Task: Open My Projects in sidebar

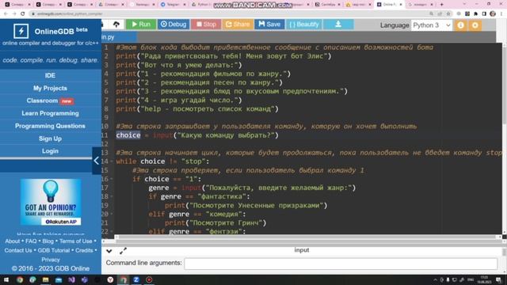Action: tap(50, 88)
